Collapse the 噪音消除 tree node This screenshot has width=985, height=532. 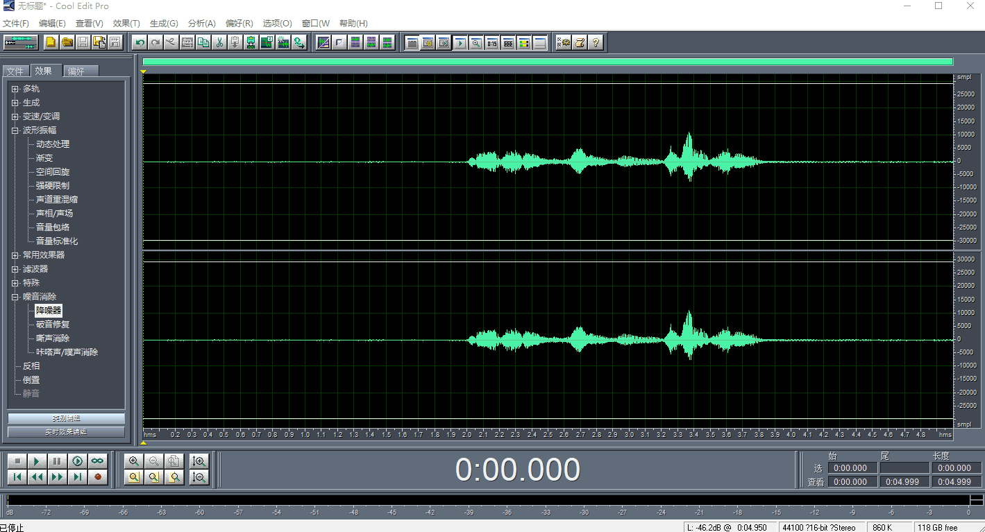pos(15,297)
